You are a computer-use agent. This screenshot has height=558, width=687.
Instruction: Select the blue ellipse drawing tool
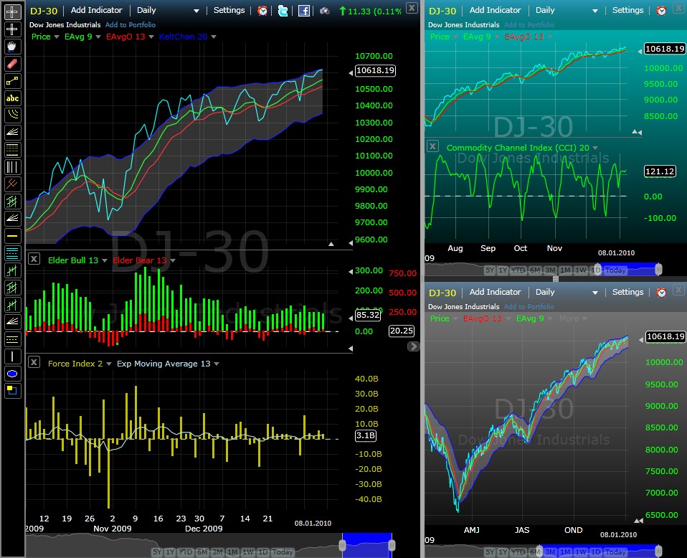point(12,374)
